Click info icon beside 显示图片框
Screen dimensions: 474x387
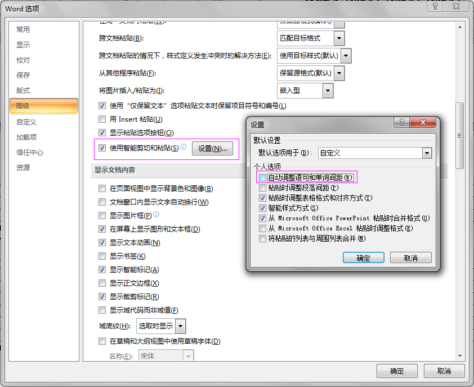pos(156,215)
